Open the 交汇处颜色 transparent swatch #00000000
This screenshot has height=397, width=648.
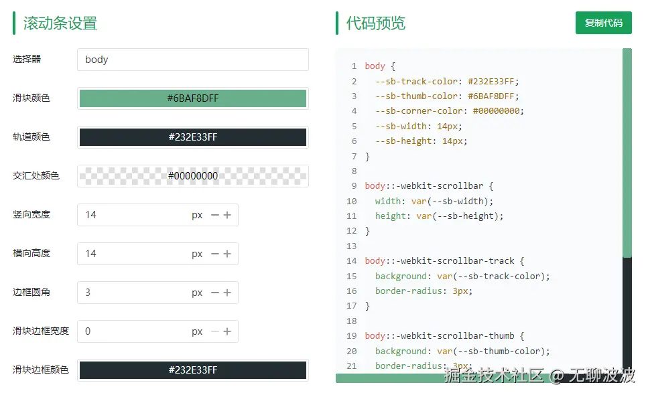[192, 176]
